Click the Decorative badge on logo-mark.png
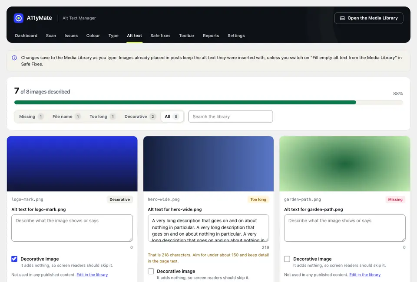The height and width of the screenshot is (282, 417). tap(120, 200)
